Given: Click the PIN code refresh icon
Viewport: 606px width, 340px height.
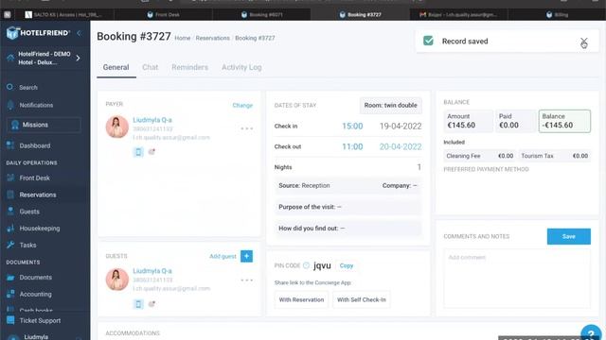Looking at the screenshot, I should [306, 265].
